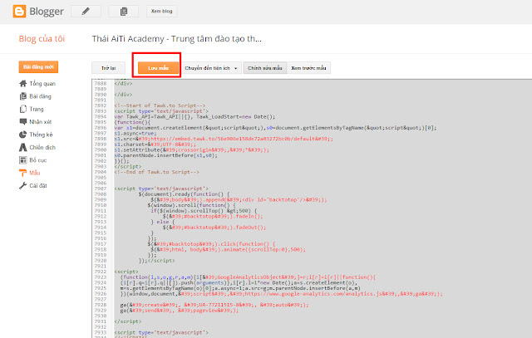The image size is (532, 338).
Task: Open Bài đăng in the sidebar
Action: click(40, 96)
